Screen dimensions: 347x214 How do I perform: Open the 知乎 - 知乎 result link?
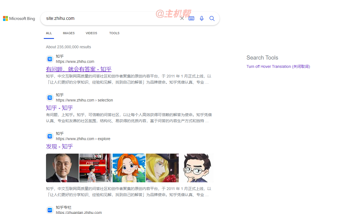[x=59, y=108]
